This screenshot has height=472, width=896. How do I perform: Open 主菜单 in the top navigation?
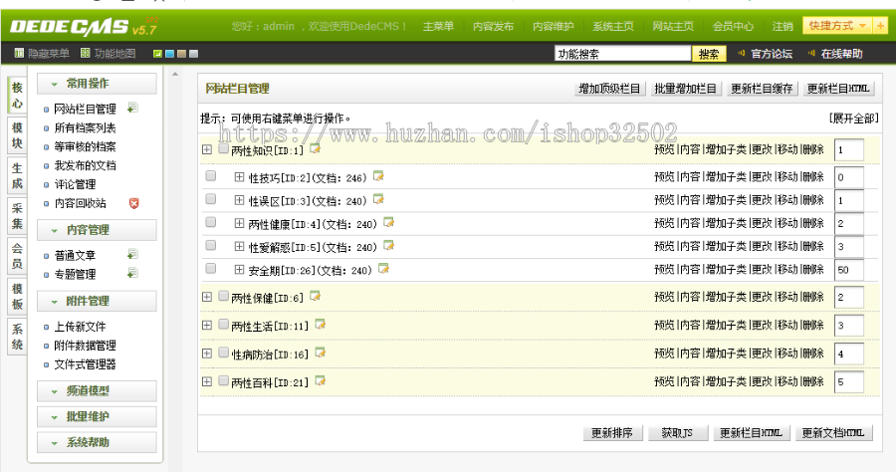(x=438, y=26)
